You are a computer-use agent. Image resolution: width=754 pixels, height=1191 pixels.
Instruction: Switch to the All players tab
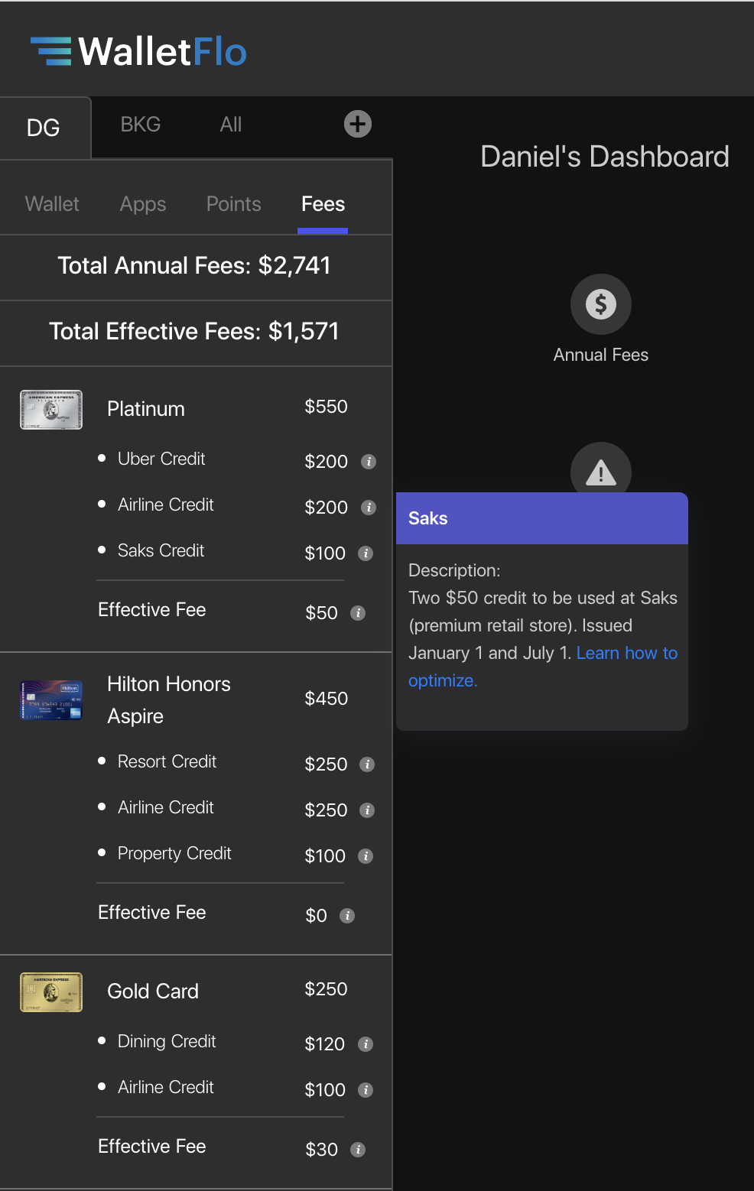231,125
